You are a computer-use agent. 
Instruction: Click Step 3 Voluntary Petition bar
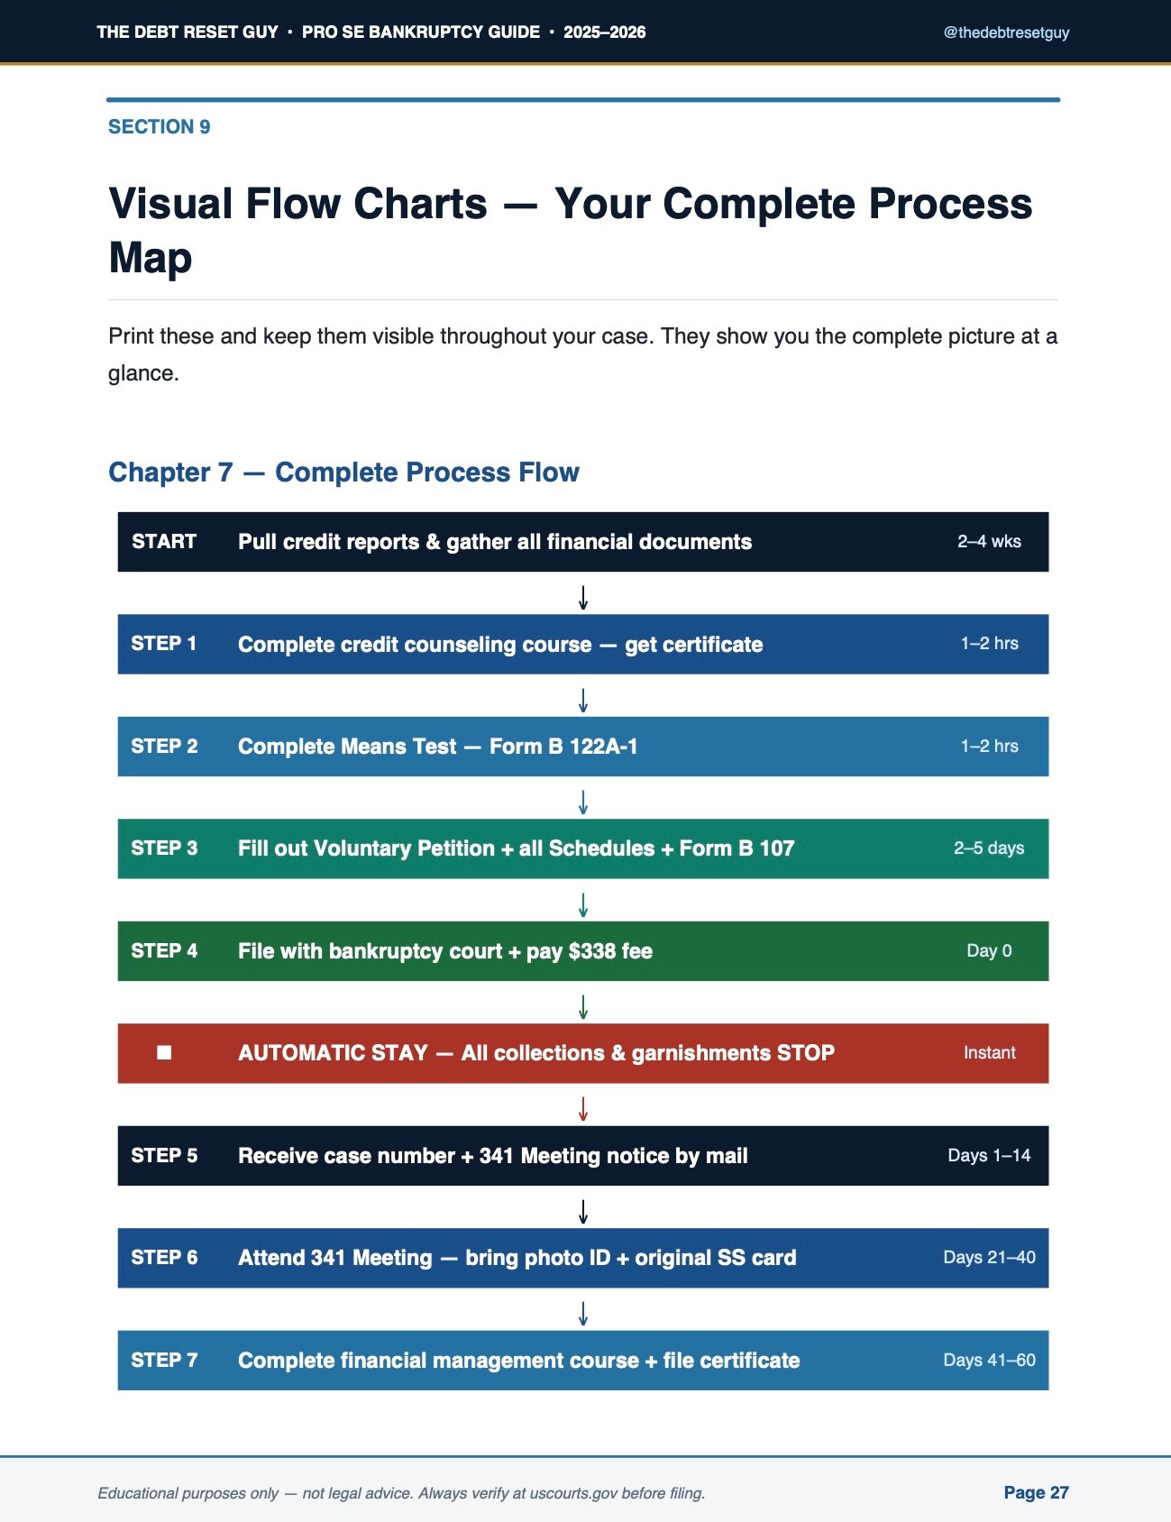click(x=583, y=848)
